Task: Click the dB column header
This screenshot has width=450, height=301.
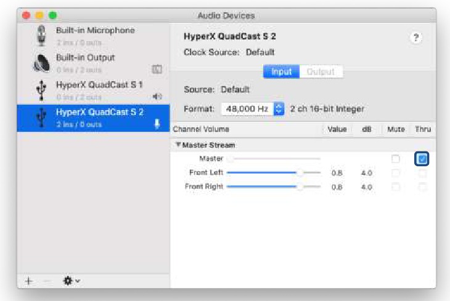Action: (x=367, y=129)
